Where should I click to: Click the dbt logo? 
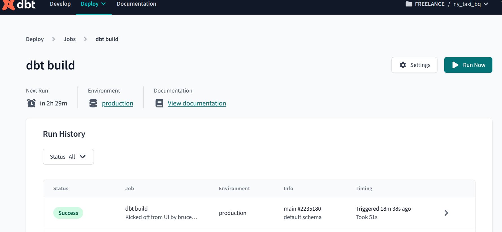pyautogui.click(x=19, y=4)
